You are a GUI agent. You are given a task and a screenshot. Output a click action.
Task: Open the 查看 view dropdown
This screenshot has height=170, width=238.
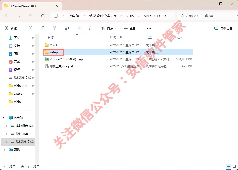[x=131, y=28]
